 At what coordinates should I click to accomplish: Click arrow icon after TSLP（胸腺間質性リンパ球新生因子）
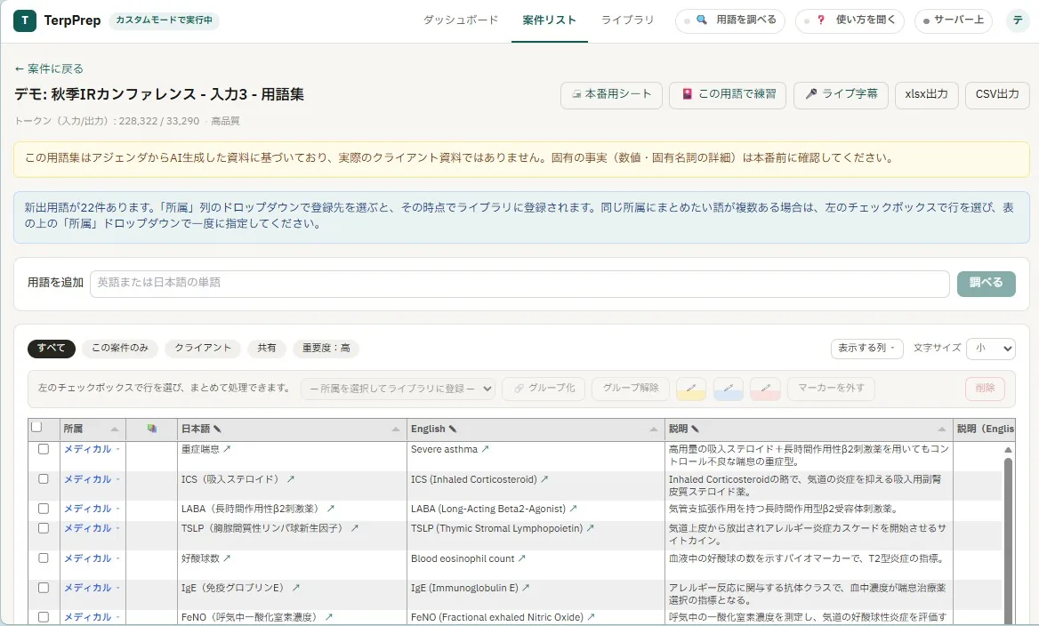point(355,528)
